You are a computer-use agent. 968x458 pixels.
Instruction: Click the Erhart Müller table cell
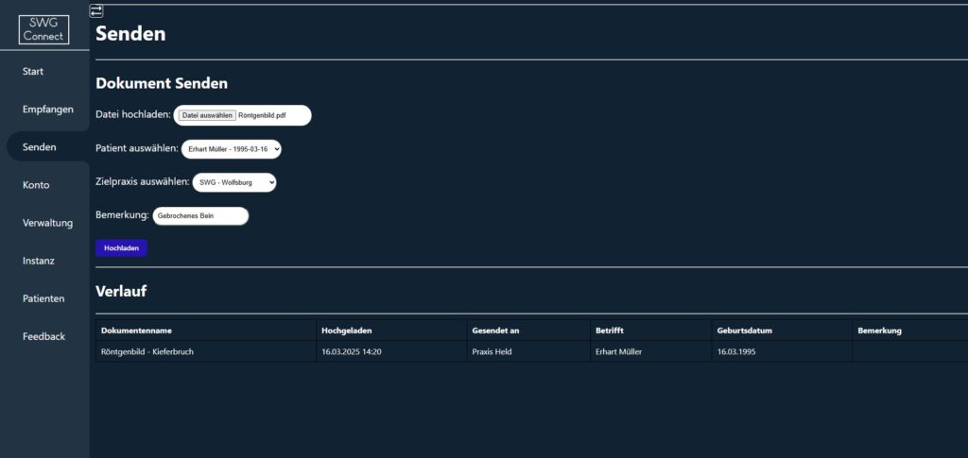tap(650, 351)
